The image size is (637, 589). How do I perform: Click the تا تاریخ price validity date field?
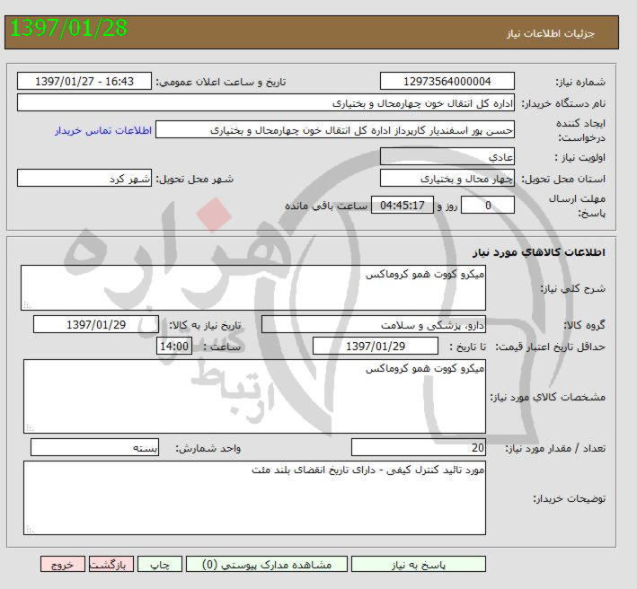(376, 347)
